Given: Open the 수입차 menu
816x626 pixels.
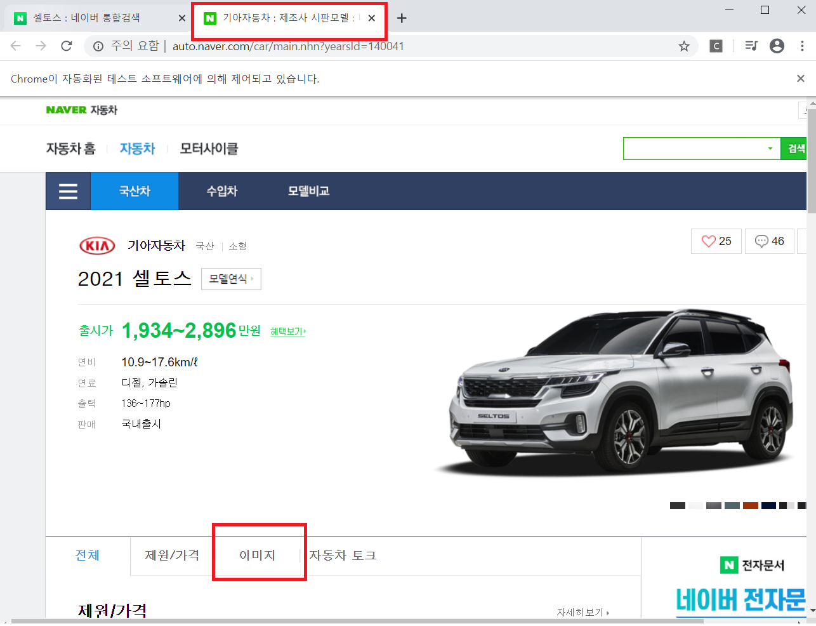Looking at the screenshot, I should point(222,191).
